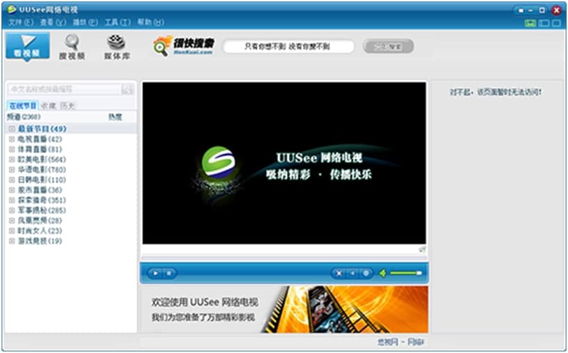Open player settings round icon
The height and width of the screenshot is (353, 568).
pos(366,273)
